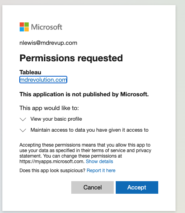Accept the requested permissions
This screenshot has width=185, height=213.
137,187
